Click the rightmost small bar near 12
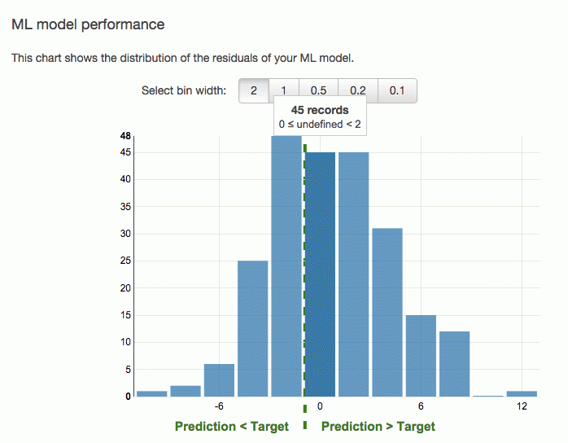This screenshot has height=443, width=568. click(522, 393)
